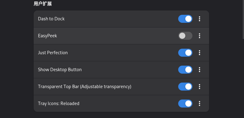Select the EasyPeek list row
Screen dimensions: 244x118
[121, 36]
